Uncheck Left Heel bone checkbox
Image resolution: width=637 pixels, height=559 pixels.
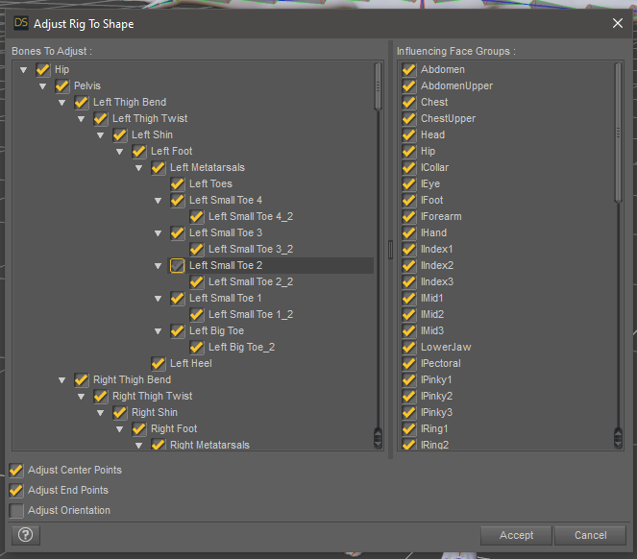[158, 364]
